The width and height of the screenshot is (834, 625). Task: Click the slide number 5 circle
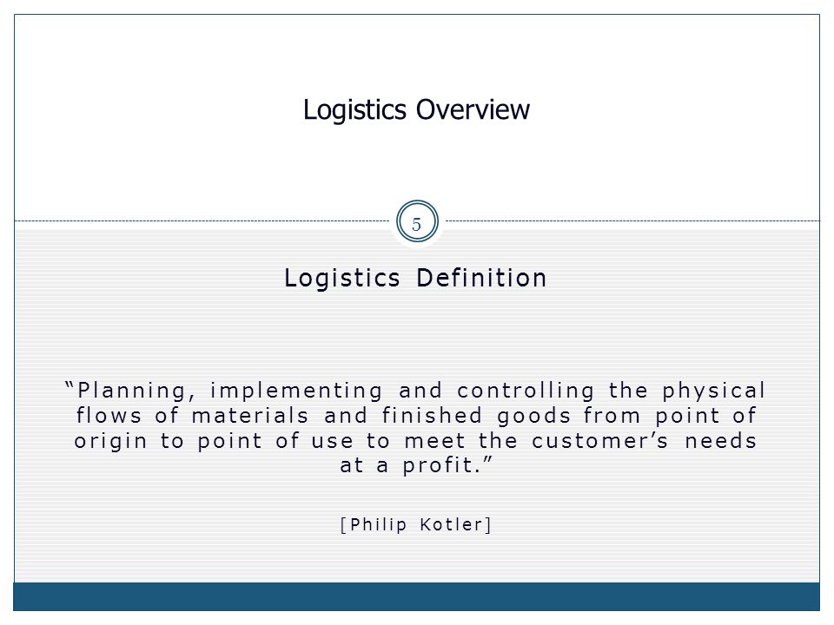pos(417,221)
